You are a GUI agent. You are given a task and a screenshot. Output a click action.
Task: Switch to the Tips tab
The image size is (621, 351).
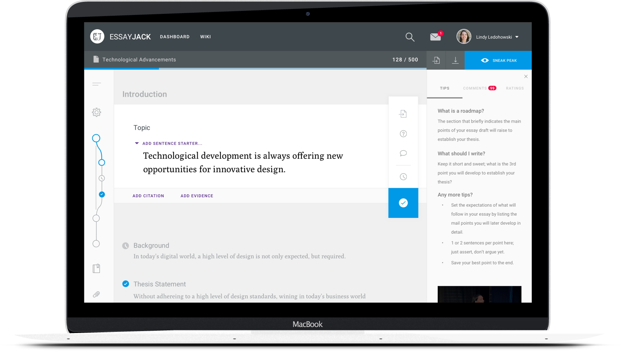tap(445, 88)
